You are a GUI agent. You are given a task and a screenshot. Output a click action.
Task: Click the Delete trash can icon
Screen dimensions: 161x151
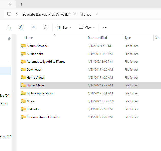point(46,27)
